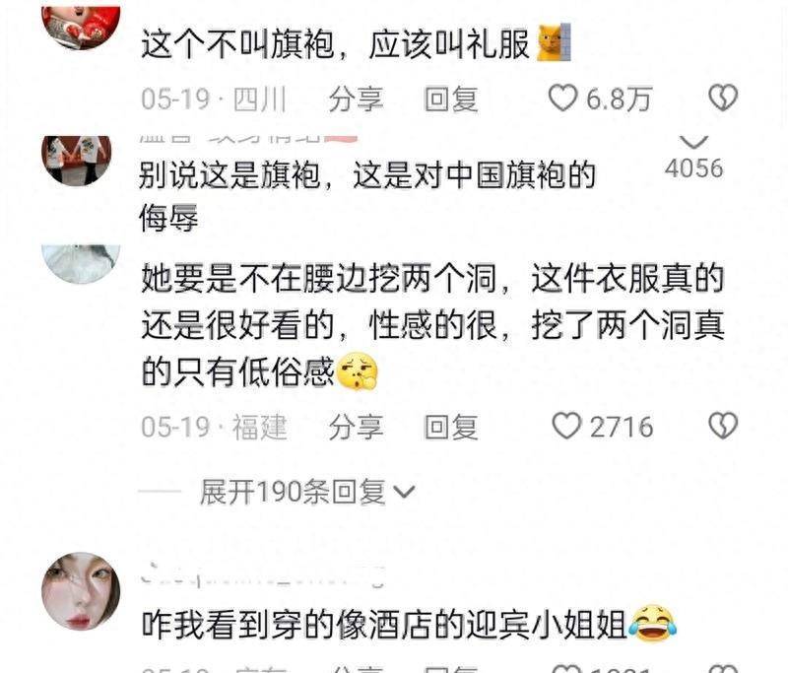
Task: Share the 四川 comment via 分享
Action: 357,99
